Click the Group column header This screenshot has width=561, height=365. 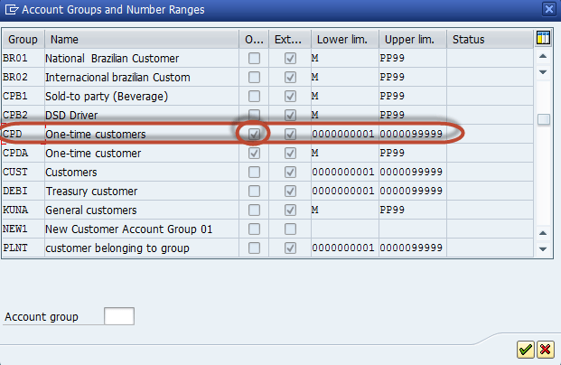23,39
